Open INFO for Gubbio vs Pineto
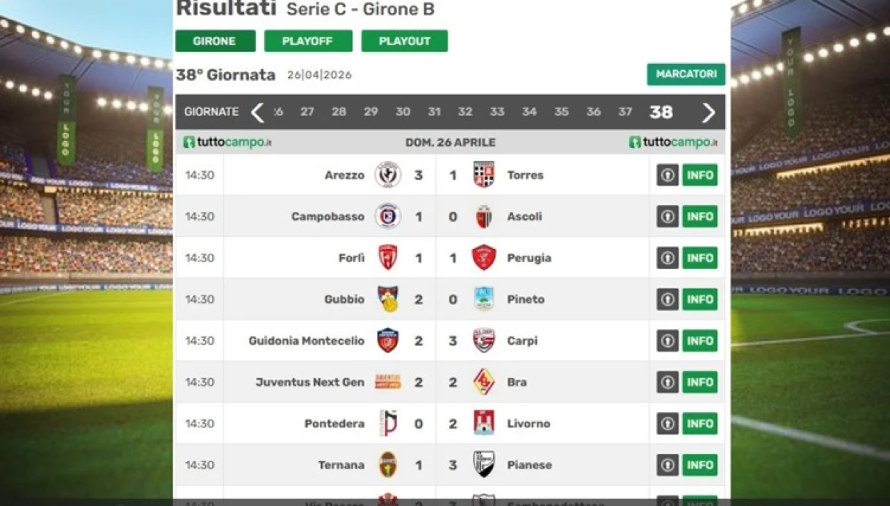The image size is (890, 506). pos(699,300)
